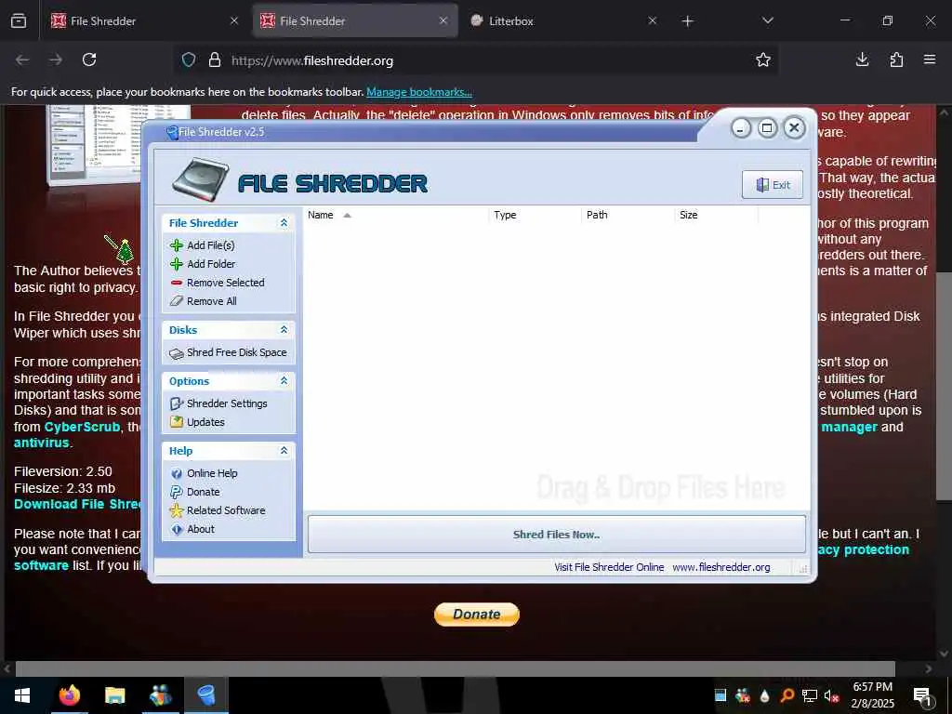The image size is (952, 714).
Task: Click the Visit File Shredder Online text
Action: 609,567
